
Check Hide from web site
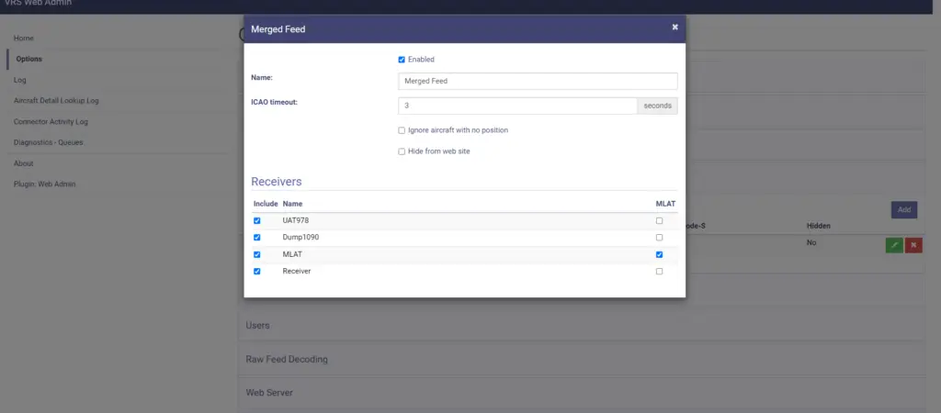pyautogui.click(x=402, y=151)
